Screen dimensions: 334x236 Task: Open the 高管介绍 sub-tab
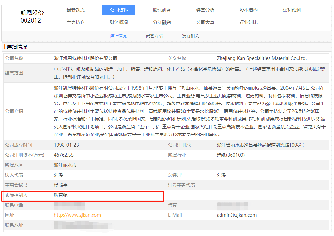click(x=154, y=36)
